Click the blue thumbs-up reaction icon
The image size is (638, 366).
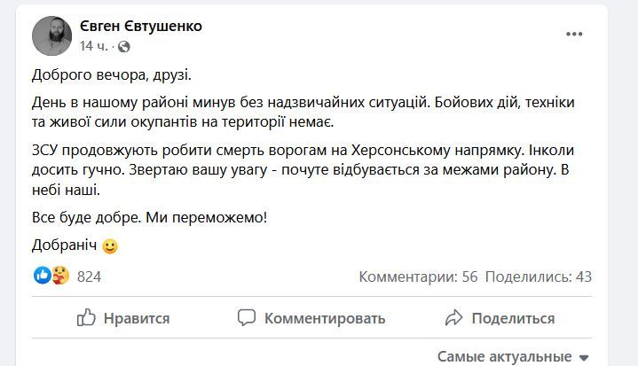tap(42, 276)
